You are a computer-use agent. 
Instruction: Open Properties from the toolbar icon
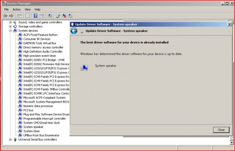click(27, 16)
